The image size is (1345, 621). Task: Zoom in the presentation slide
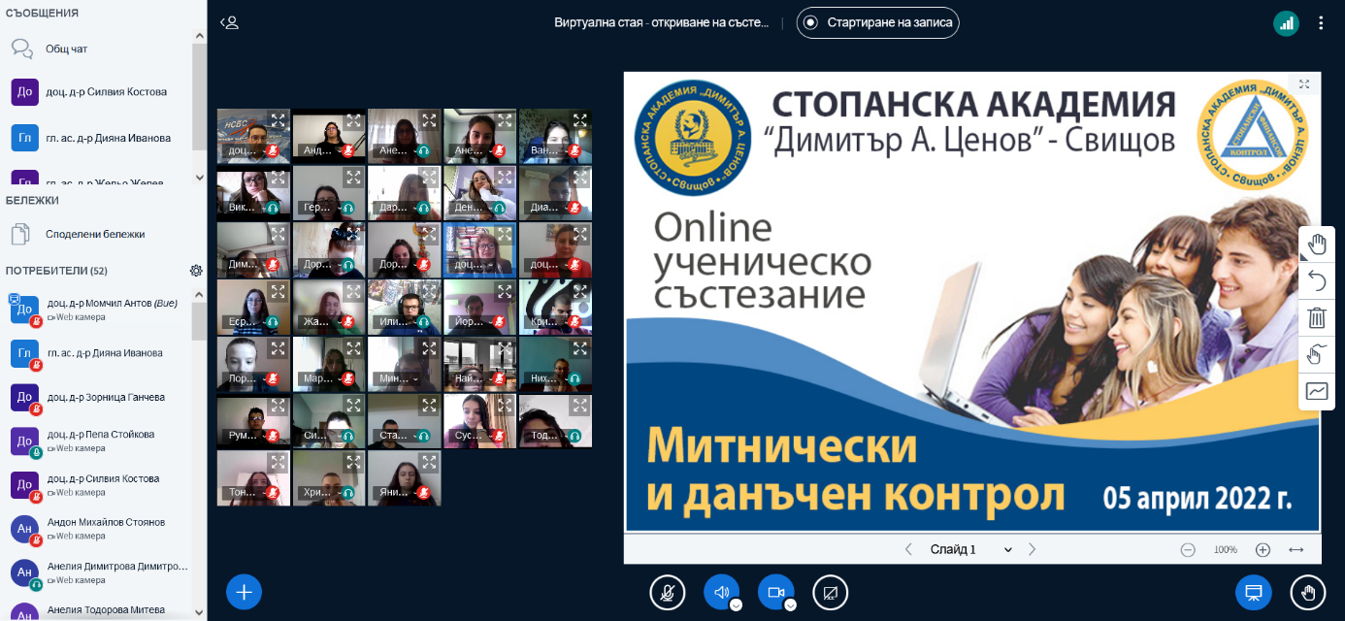(x=1263, y=549)
